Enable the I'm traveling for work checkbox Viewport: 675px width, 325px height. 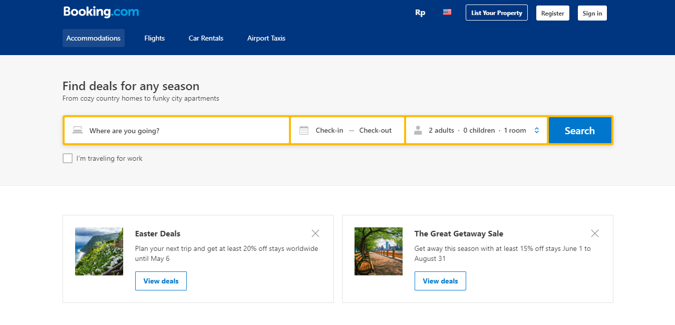click(x=68, y=158)
